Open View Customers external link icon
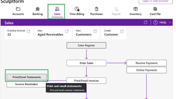 (95, 31)
